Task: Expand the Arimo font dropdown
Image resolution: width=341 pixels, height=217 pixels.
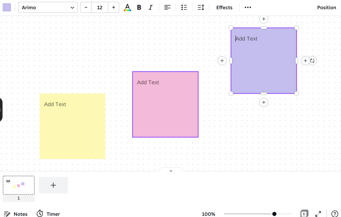Action: pos(48,7)
